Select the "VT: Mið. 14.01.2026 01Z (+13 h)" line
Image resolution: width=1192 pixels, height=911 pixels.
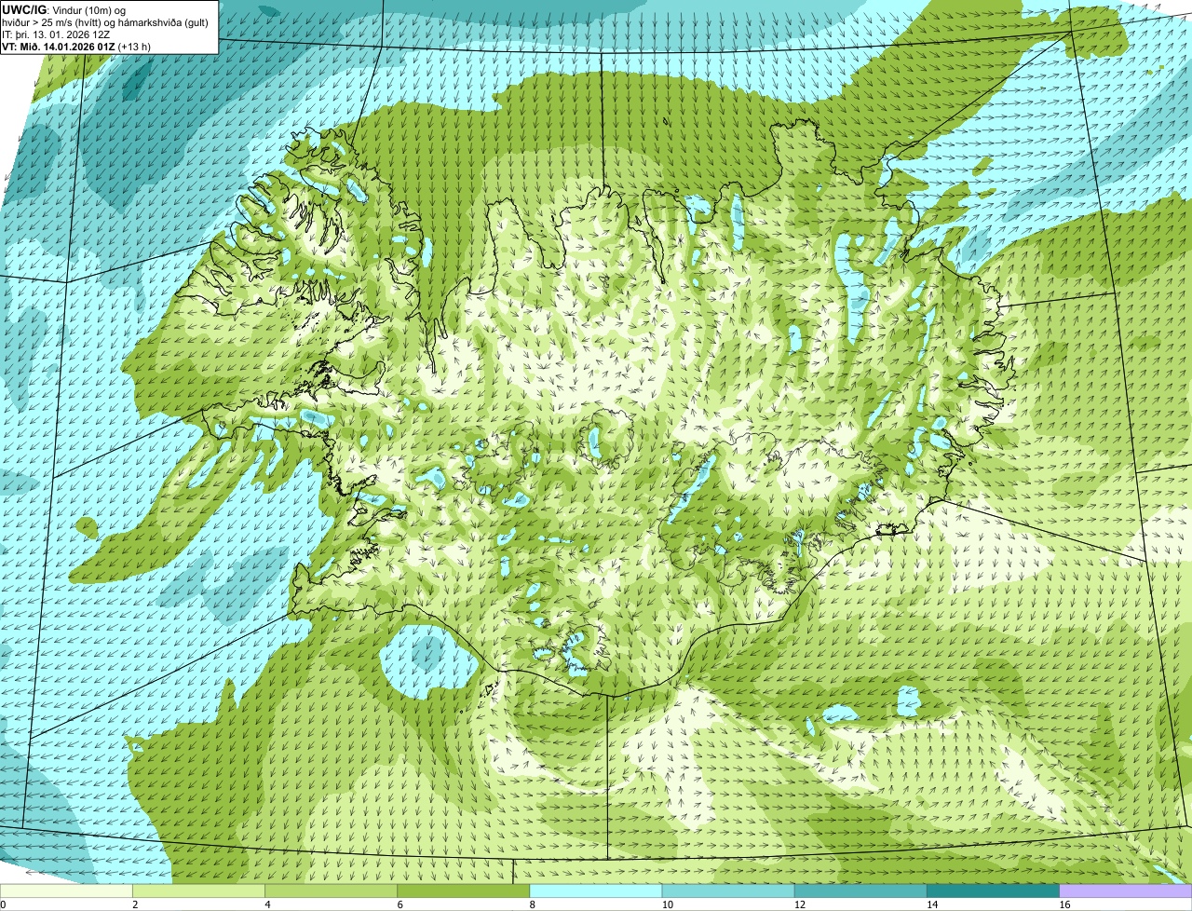click(76, 46)
